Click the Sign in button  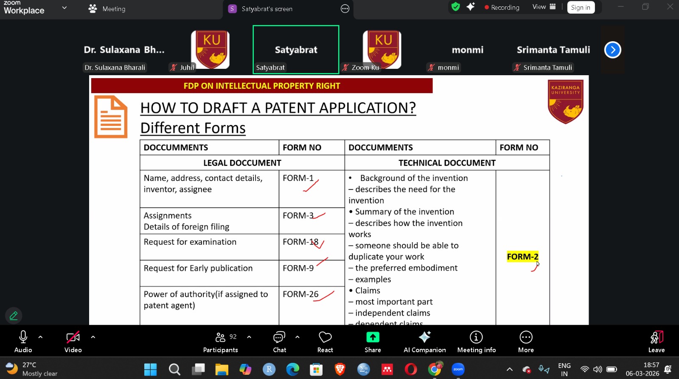coord(581,7)
